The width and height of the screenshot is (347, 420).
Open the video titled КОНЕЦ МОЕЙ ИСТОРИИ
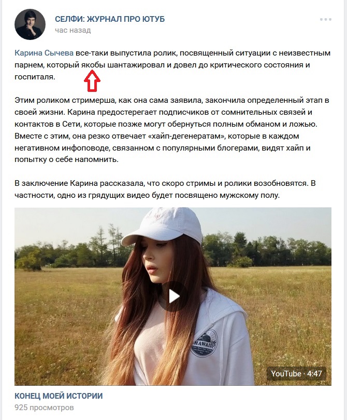pyautogui.click(x=59, y=396)
